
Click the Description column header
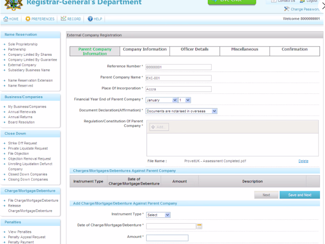(252, 181)
